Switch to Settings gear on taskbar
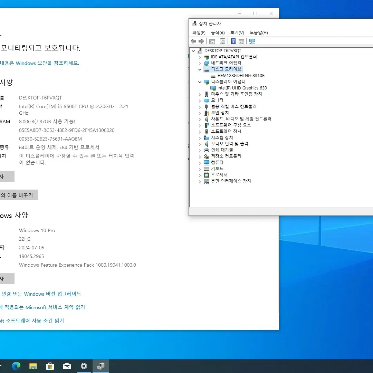This screenshot has height=373, width=373. [84, 366]
